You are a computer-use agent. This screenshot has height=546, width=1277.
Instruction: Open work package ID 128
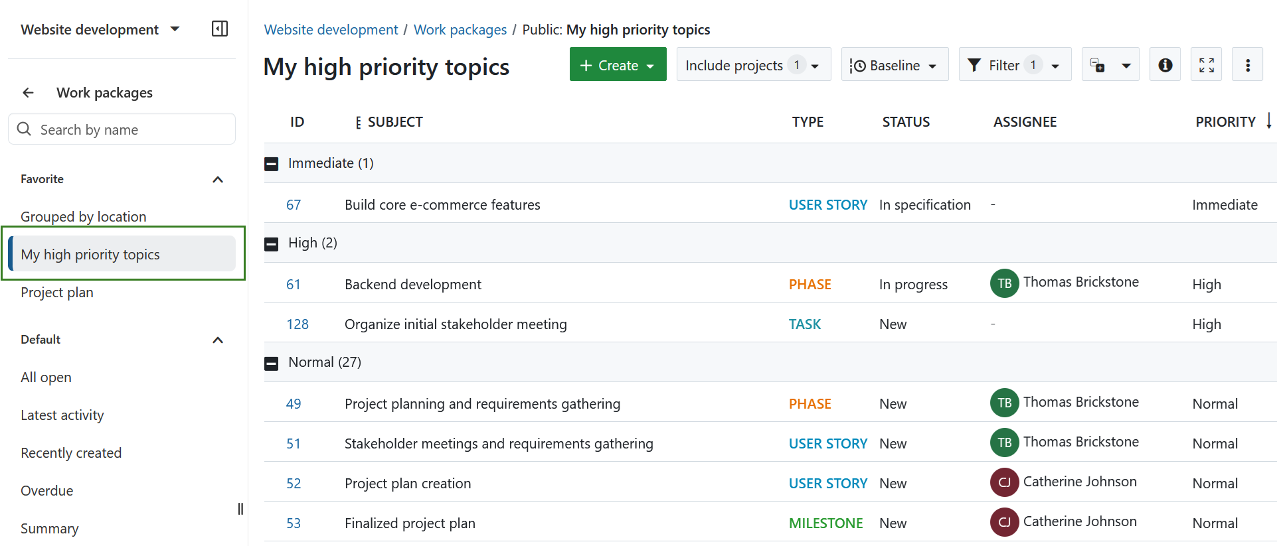298,324
